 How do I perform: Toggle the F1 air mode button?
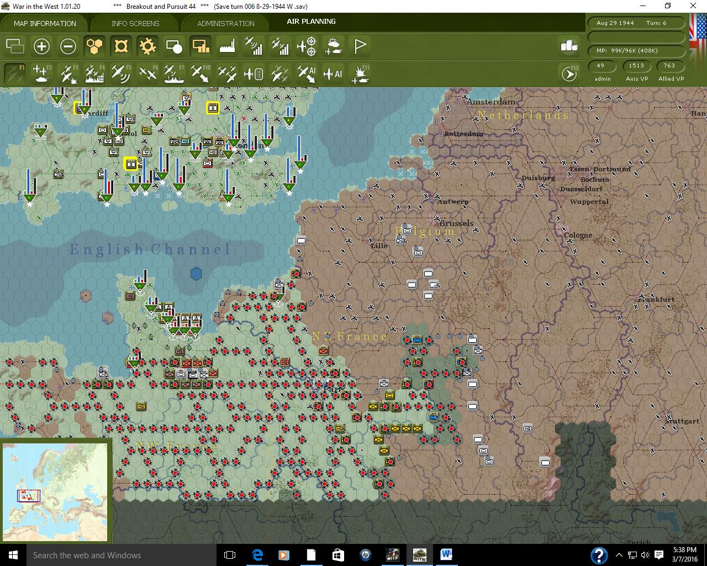(15, 74)
